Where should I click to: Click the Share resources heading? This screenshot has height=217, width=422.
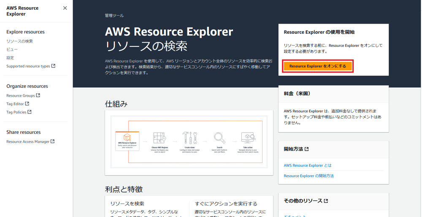[x=24, y=132]
